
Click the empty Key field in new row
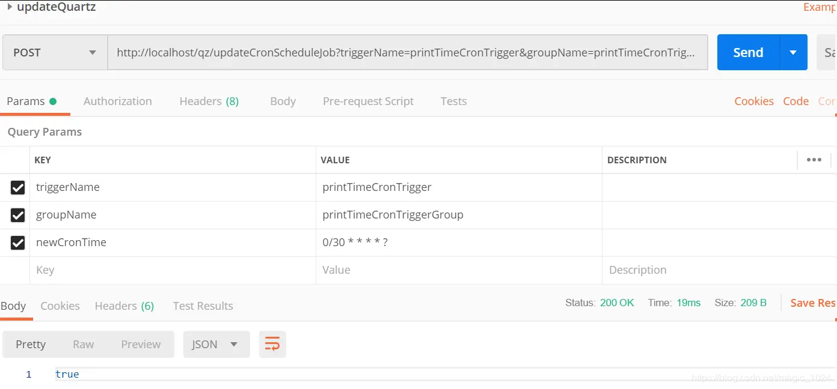point(172,270)
